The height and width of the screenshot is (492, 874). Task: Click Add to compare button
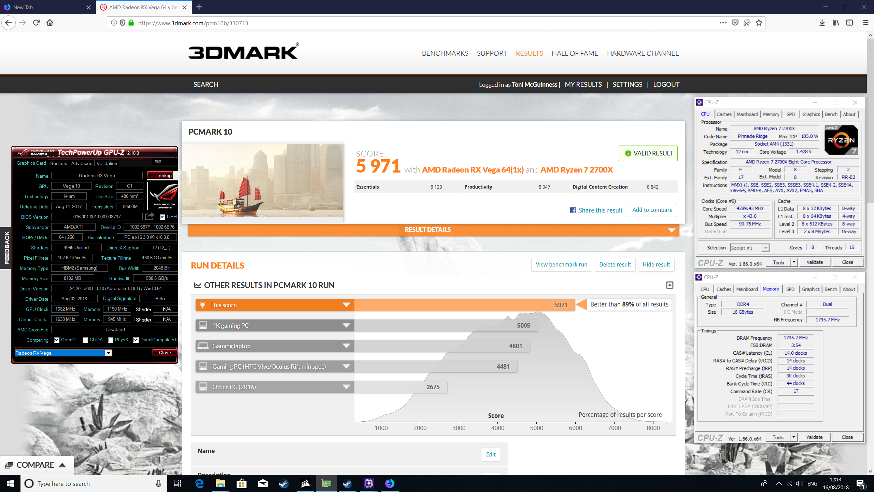652,210
